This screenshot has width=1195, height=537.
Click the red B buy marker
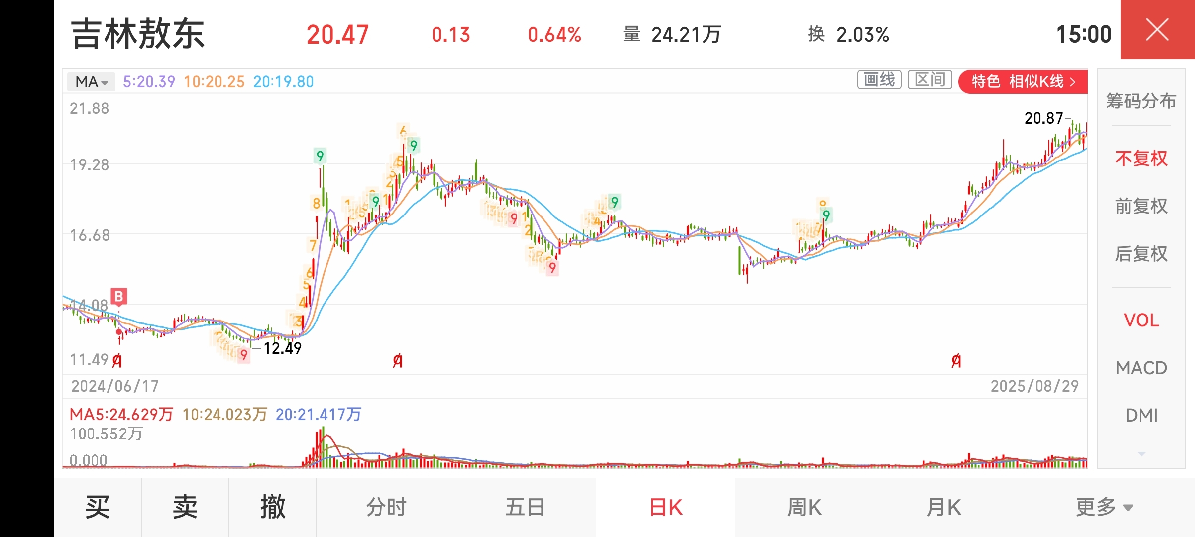[x=119, y=297]
